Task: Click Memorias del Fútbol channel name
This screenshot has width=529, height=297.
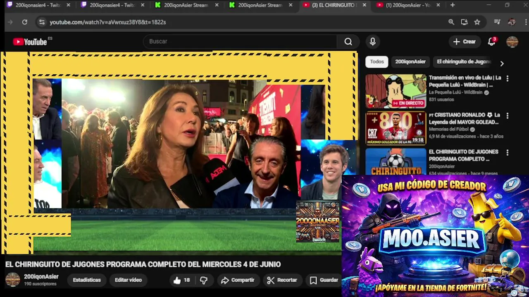Action: pos(449,129)
